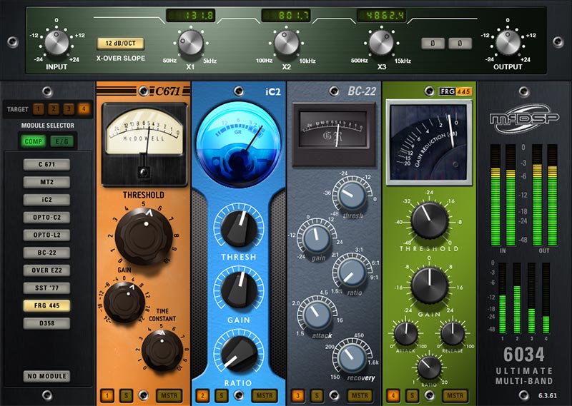Screen dimensions: 572x406
Task: Click the BC-22 gain knob
Action: [316, 238]
